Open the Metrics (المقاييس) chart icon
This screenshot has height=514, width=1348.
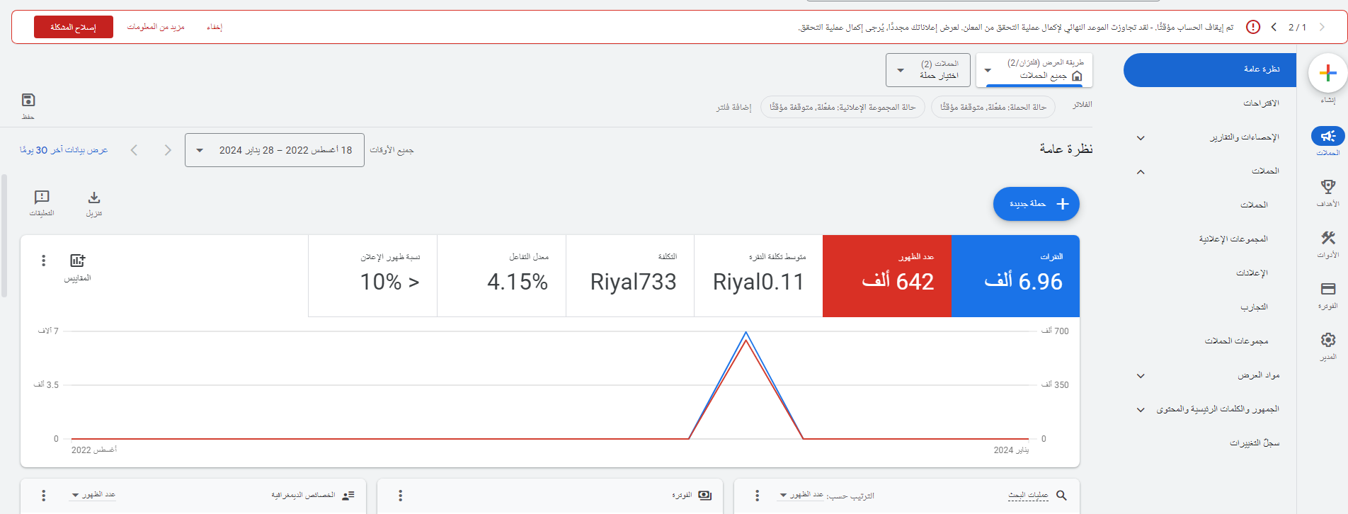77,261
